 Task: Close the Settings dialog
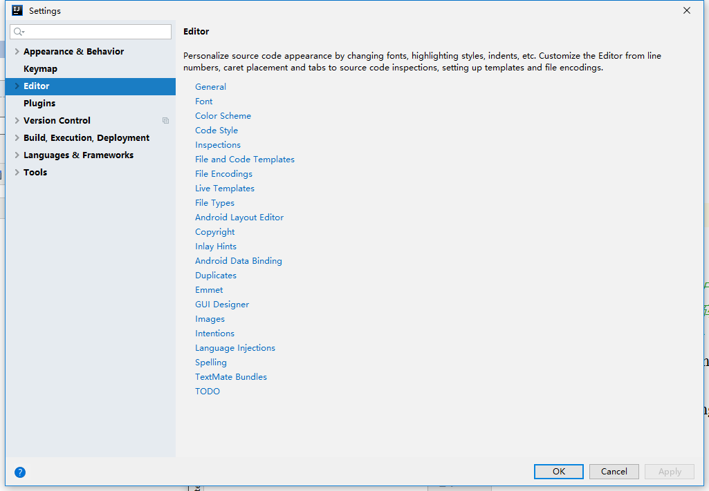pyautogui.click(x=686, y=10)
